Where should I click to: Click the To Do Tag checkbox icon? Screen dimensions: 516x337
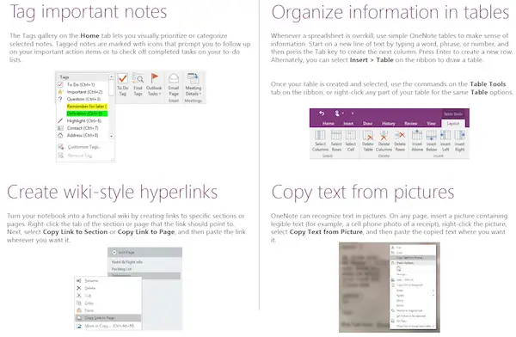pos(123,78)
